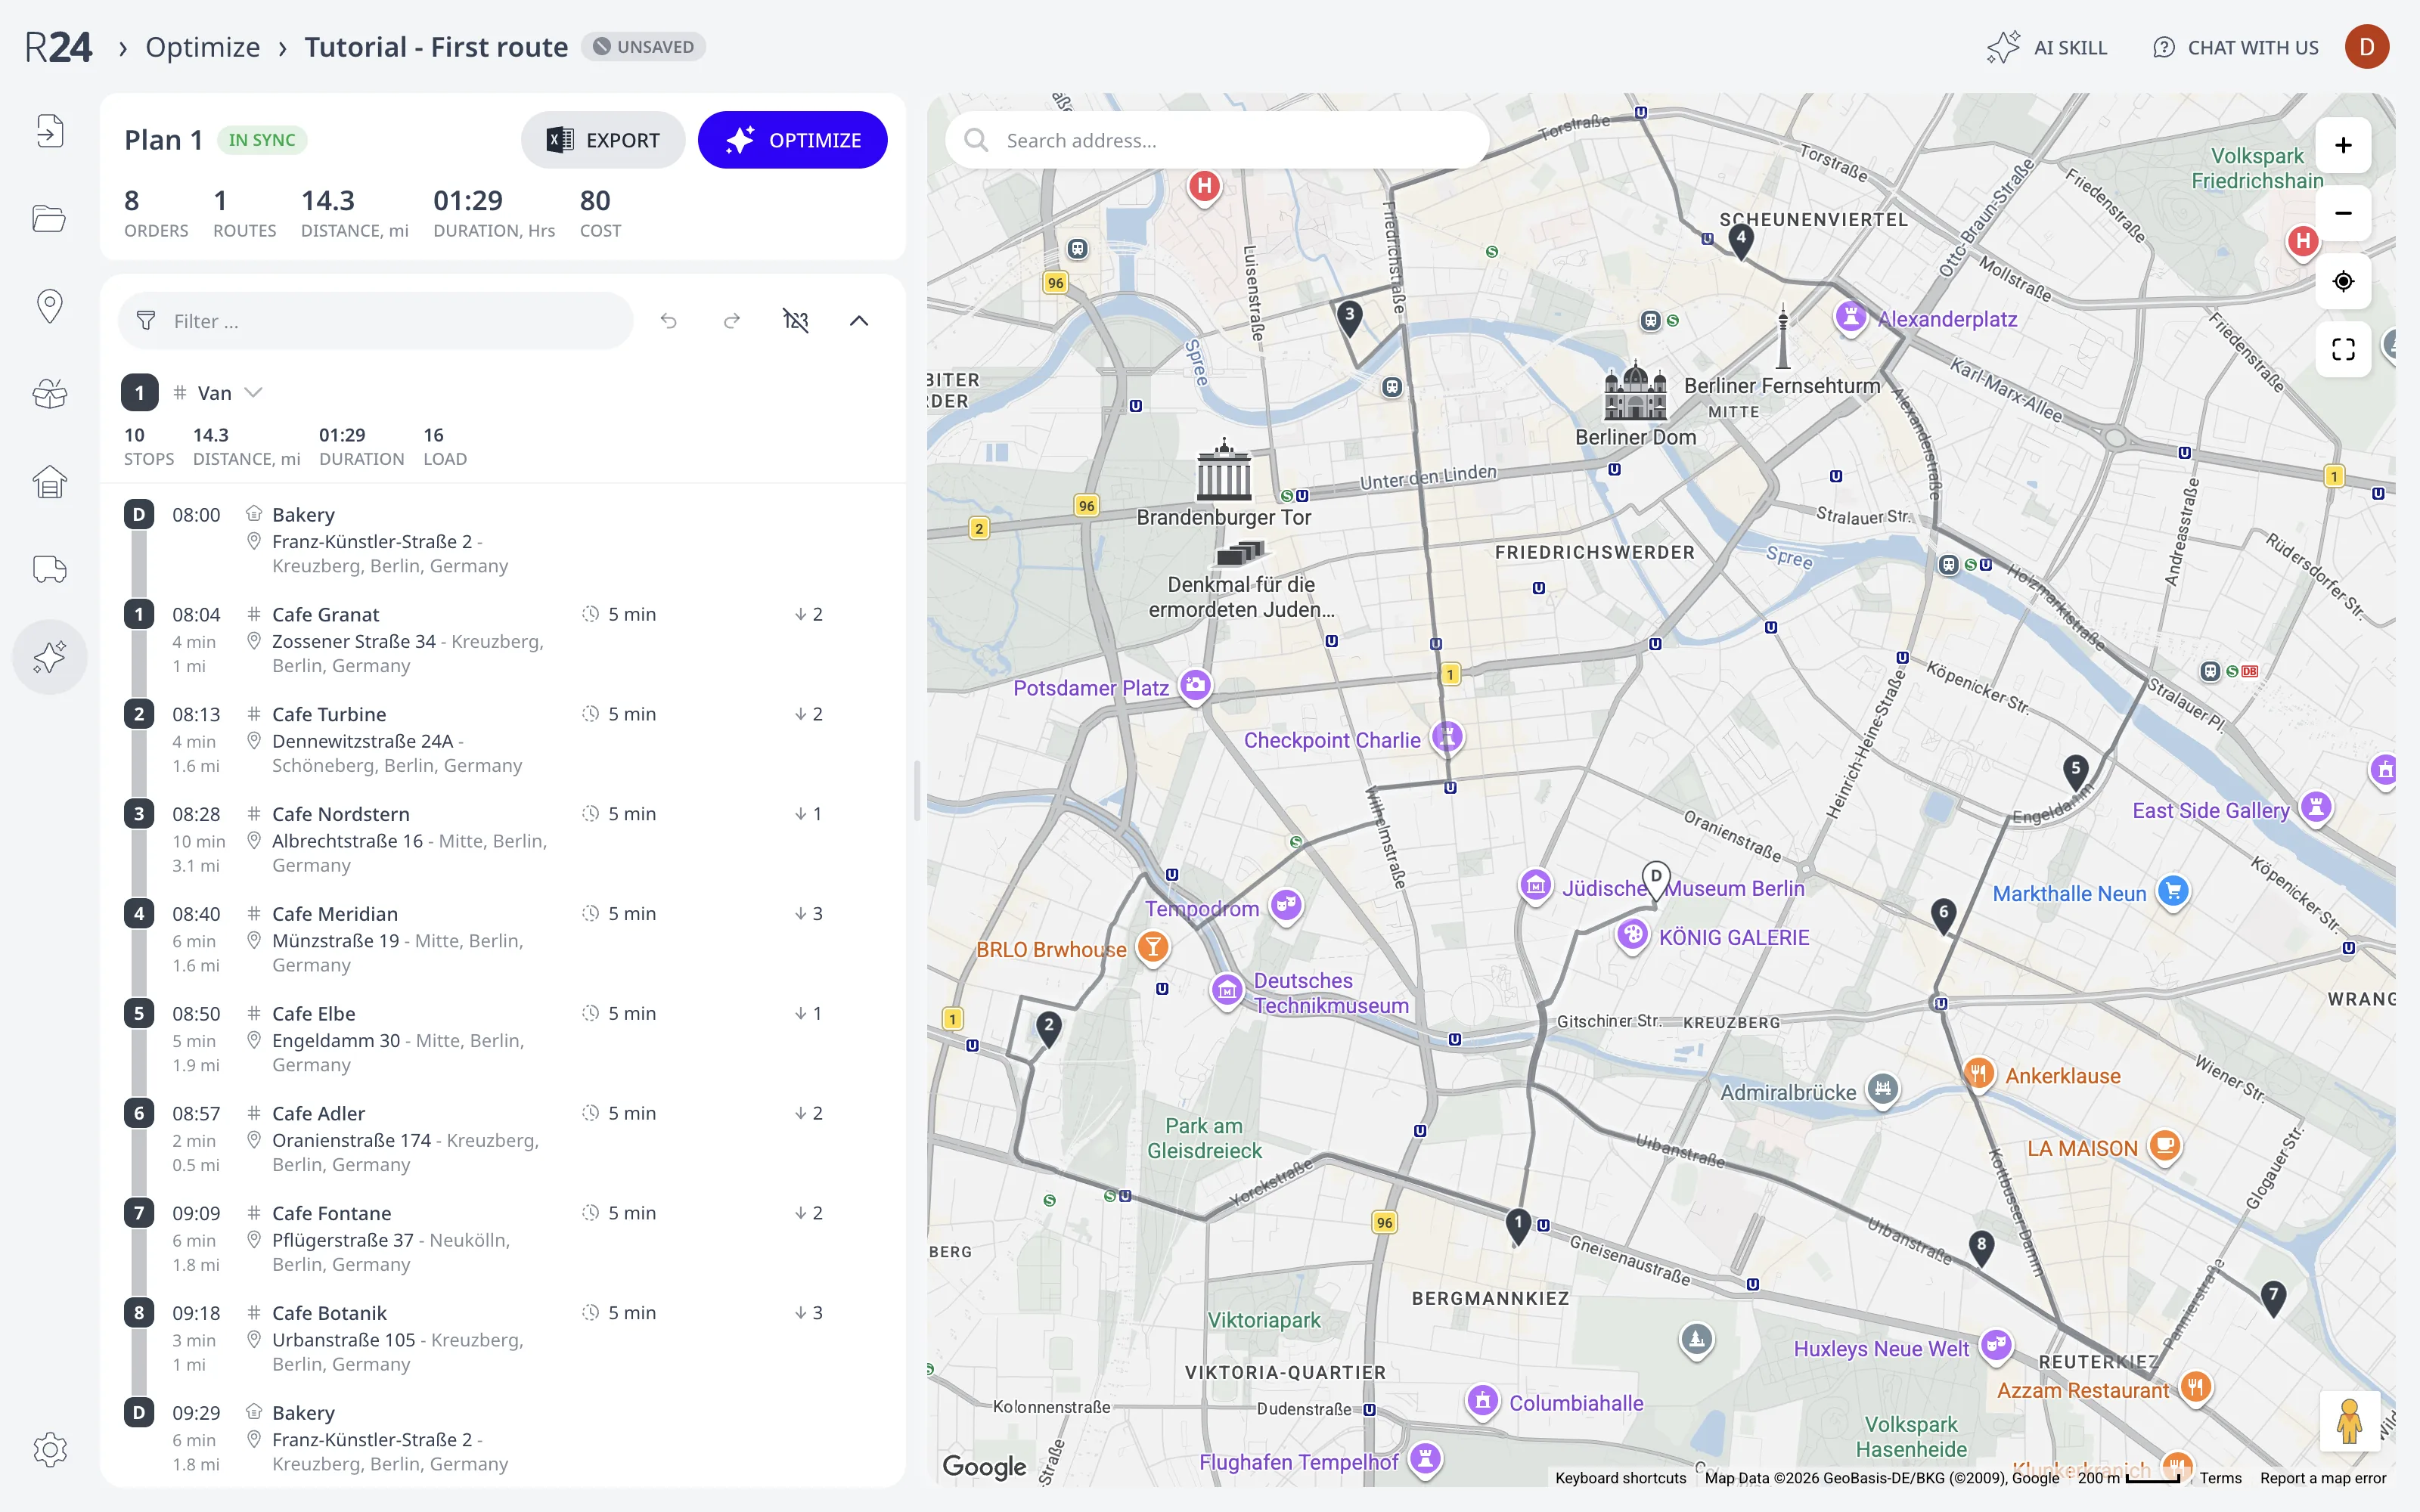The height and width of the screenshot is (1512, 2420).
Task: Expand the Van route dropdown
Action: click(254, 393)
